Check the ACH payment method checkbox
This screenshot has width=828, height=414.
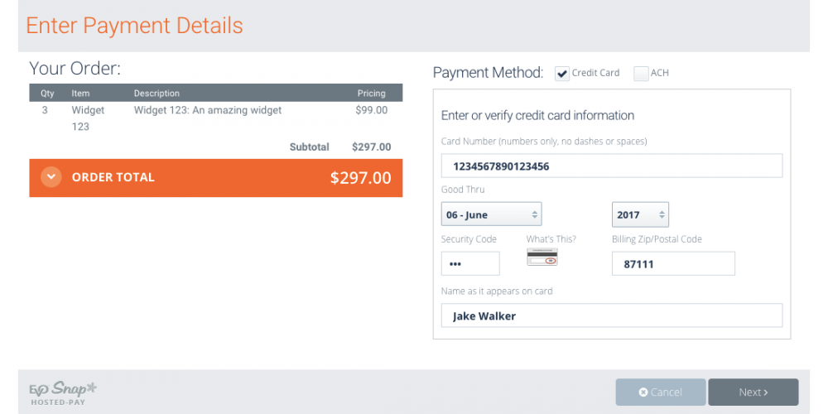pos(641,74)
